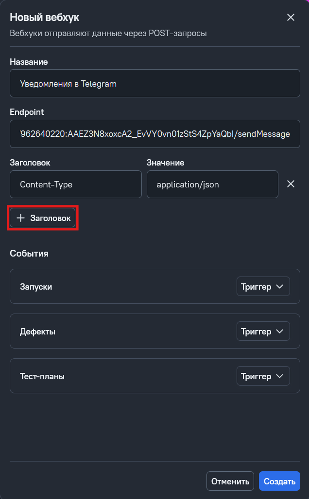
Task: Select the Дефекты event row label
Action: point(37,332)
